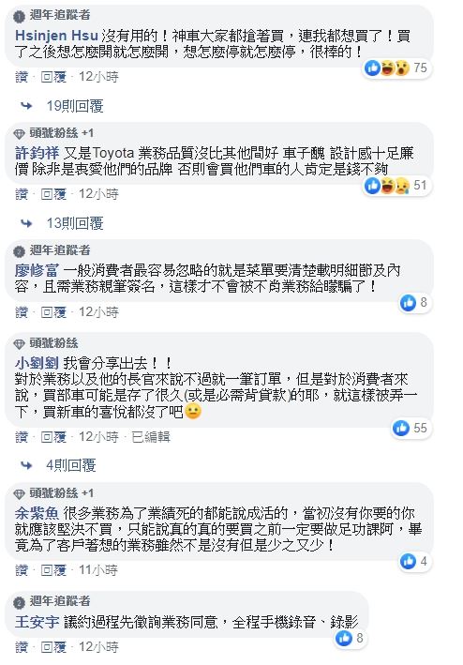Click the diamond top-fan badge beside 小劉劉
463x665 pixels.
tap(19, 343)
